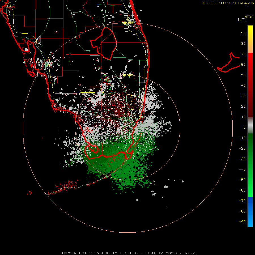The height and width of the screenshot is (255, 255).
Task: Click the 20 value on the velocity scale
Action: pyautogui.click(x=243, y=107)
